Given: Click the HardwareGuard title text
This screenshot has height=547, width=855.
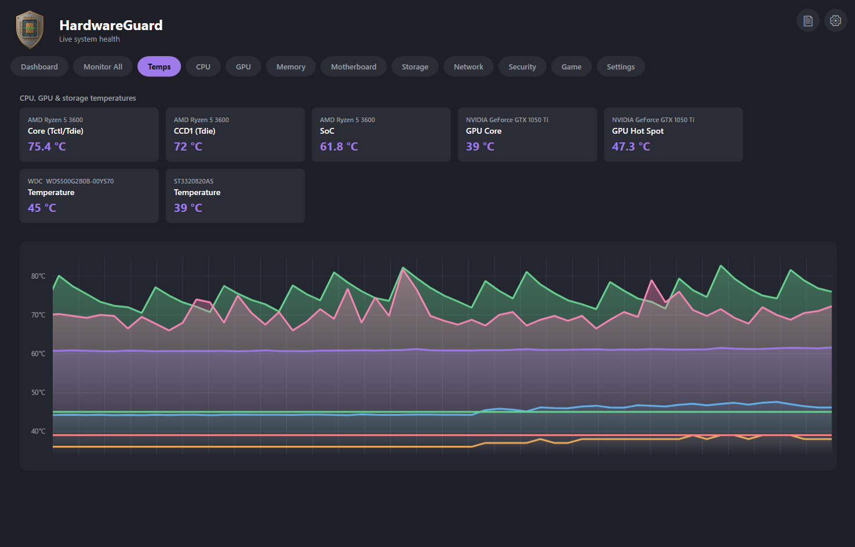Looking at the screenshot, I should pyautogui.click(x=111, y=25).
